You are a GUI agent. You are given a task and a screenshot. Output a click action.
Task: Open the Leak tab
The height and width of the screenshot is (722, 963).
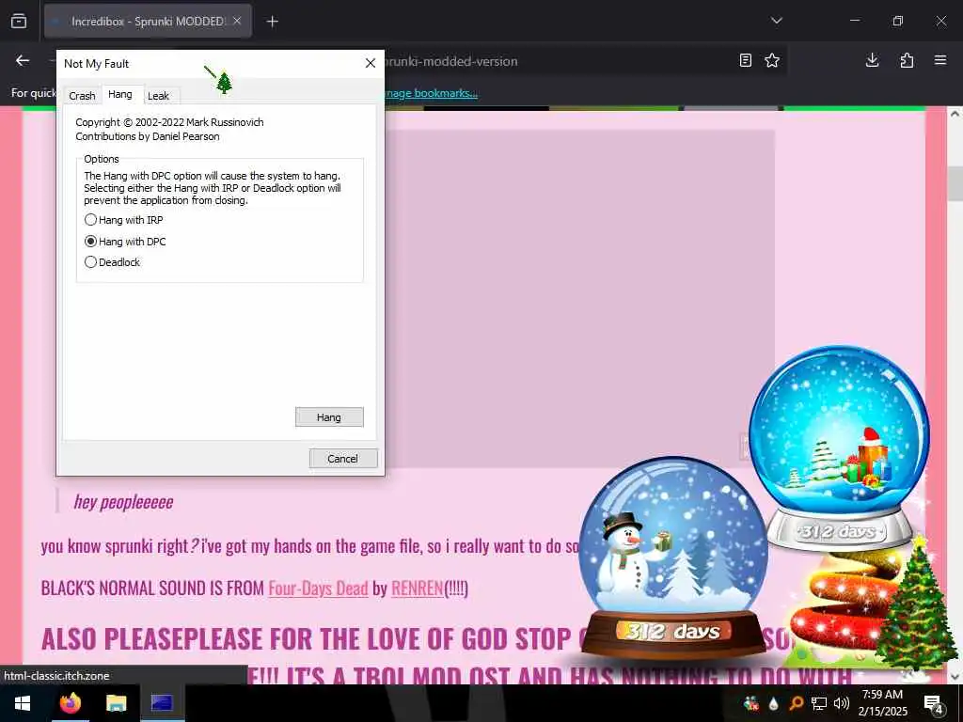click(x=158, y=96)
